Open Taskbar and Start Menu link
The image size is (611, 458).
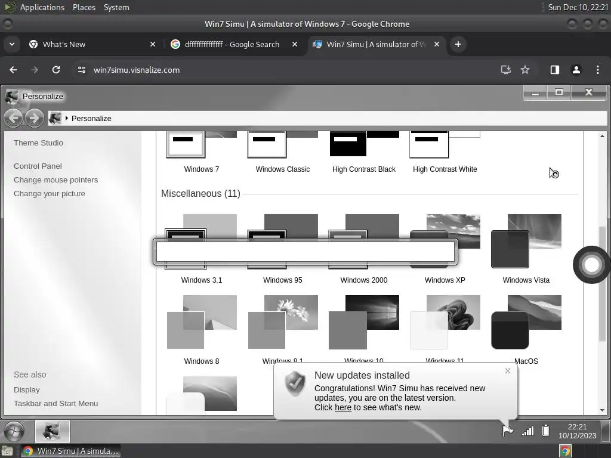[55, 404]
